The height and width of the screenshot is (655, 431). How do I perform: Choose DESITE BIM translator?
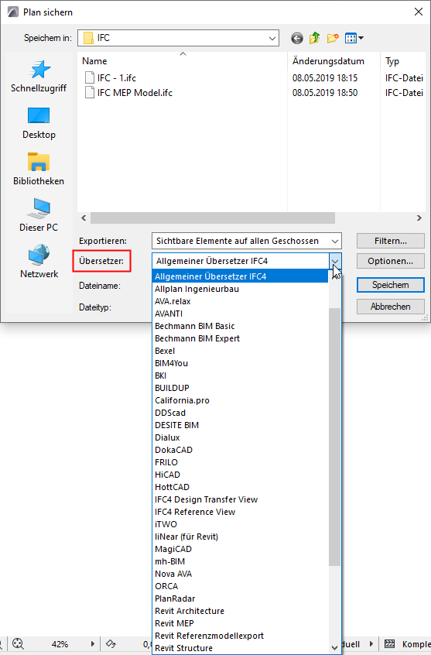tap(241, 425)
